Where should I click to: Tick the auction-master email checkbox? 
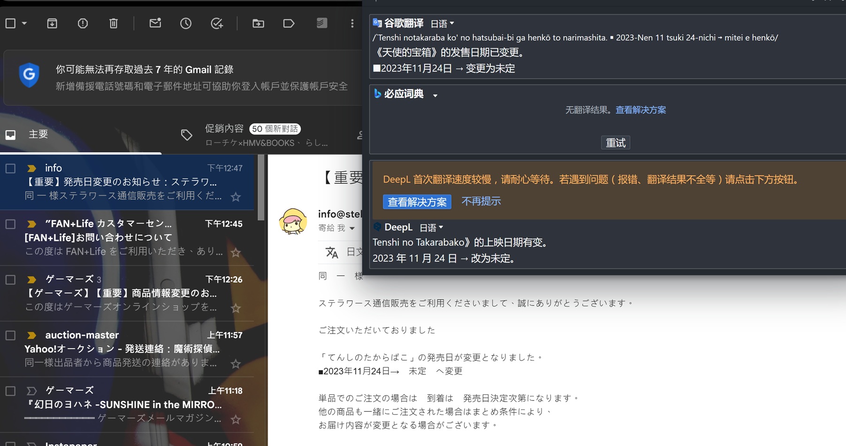point(10,335)
